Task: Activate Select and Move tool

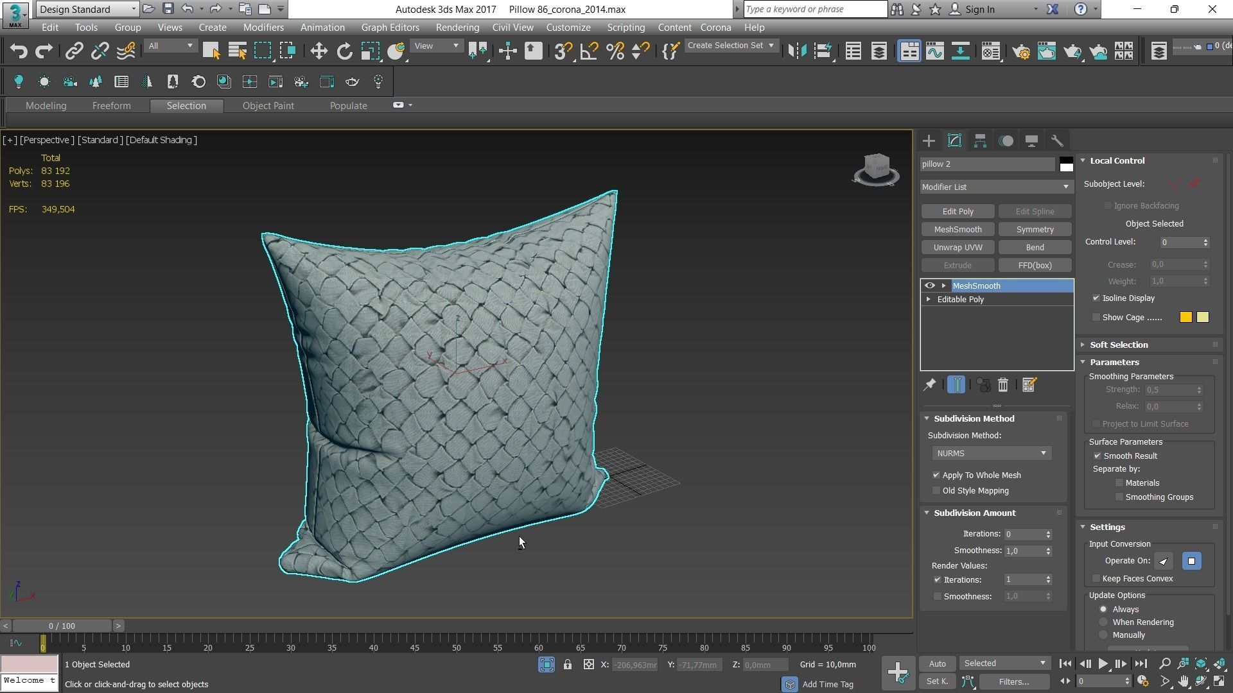Action: tap(319, 51)
